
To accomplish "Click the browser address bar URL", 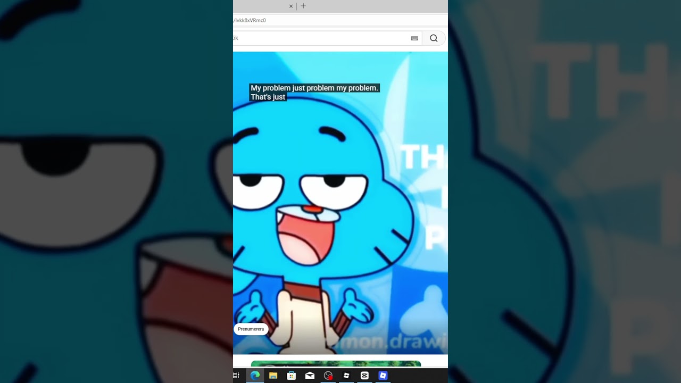I will click(x=250, y=20).
